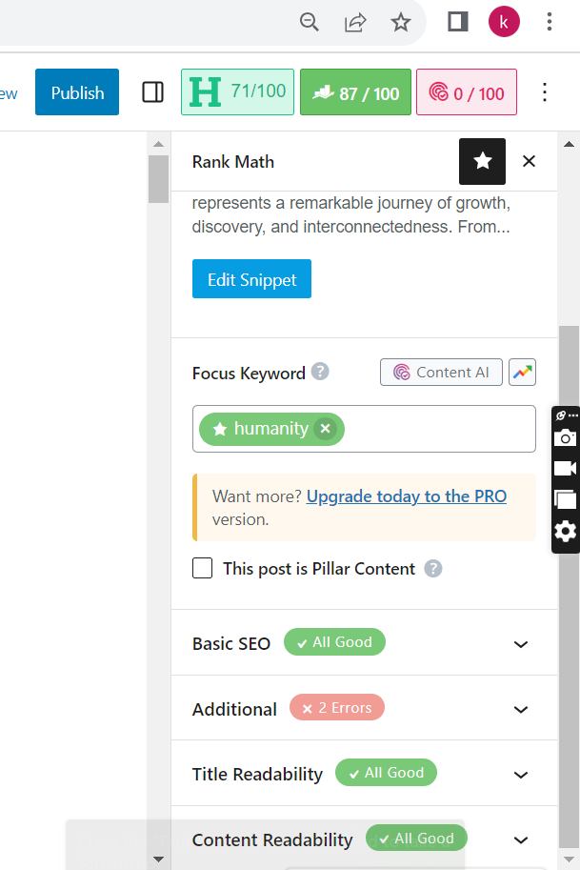This screenshot has height=870, width=580.
Task: Expand the Additional section with 2 errors
Action: tap(520, 709)
